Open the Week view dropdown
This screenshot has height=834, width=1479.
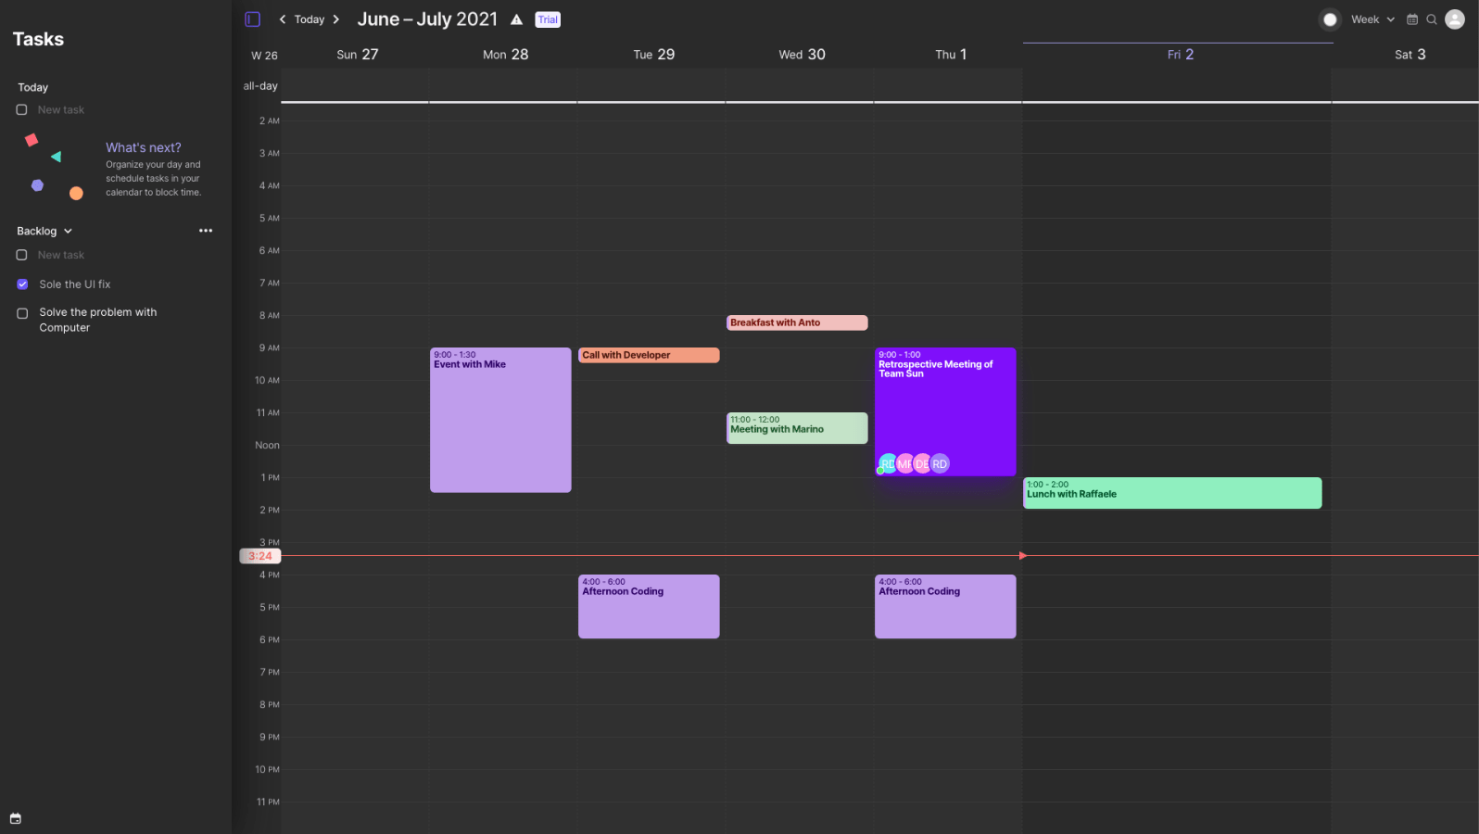tap(1372, 19)
